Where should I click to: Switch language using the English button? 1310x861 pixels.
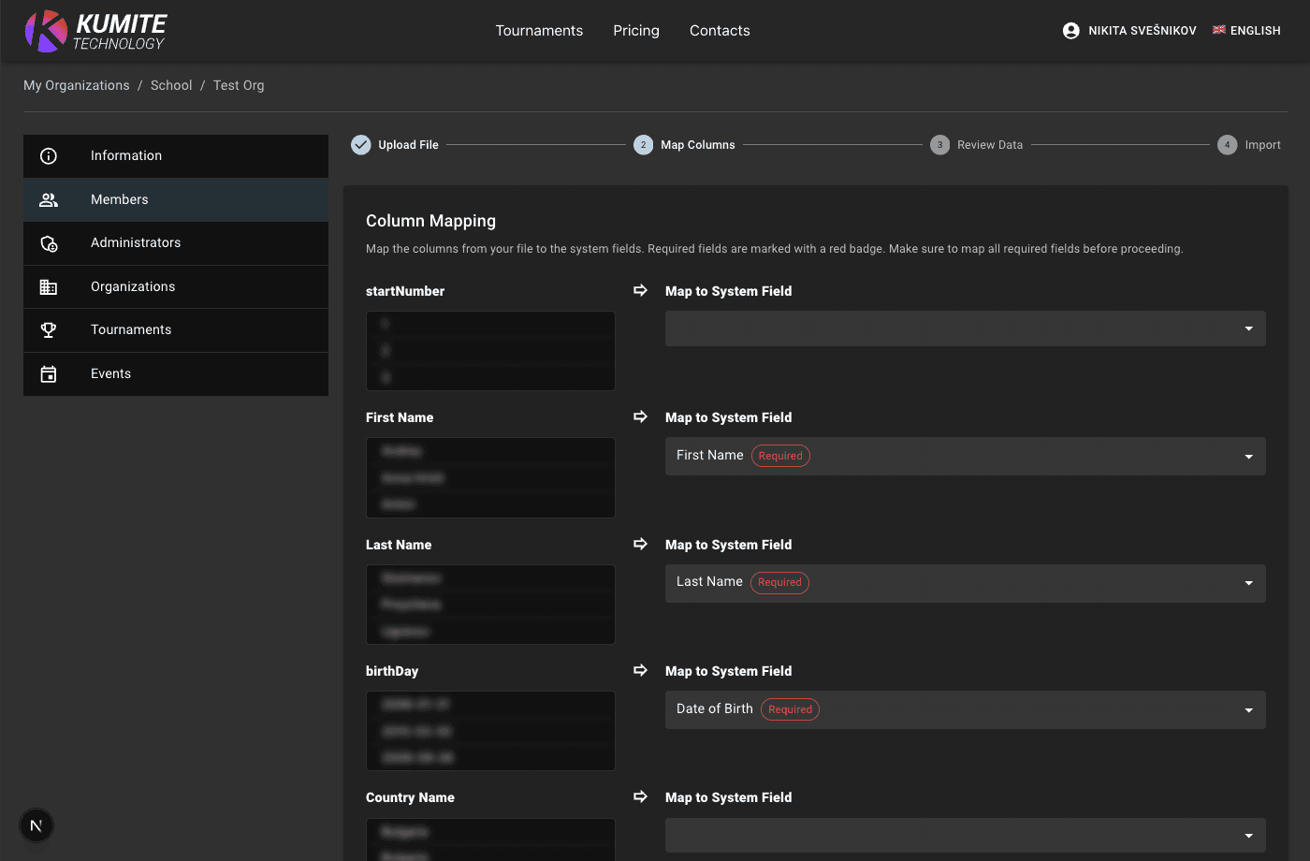tap(1246, 31)
